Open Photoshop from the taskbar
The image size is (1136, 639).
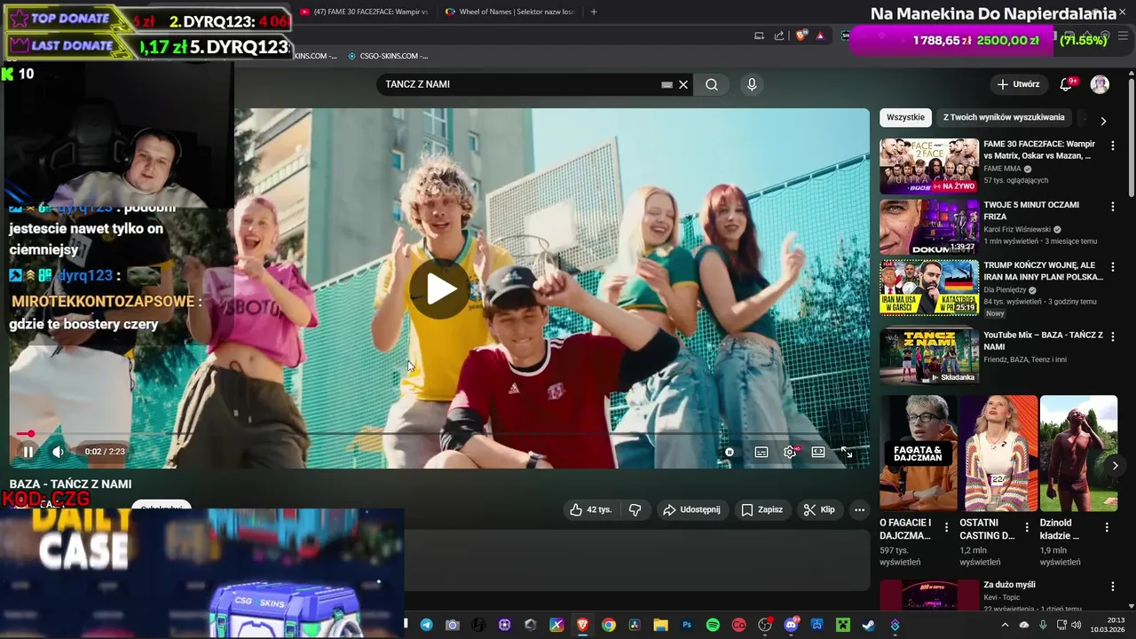(687, 625)
